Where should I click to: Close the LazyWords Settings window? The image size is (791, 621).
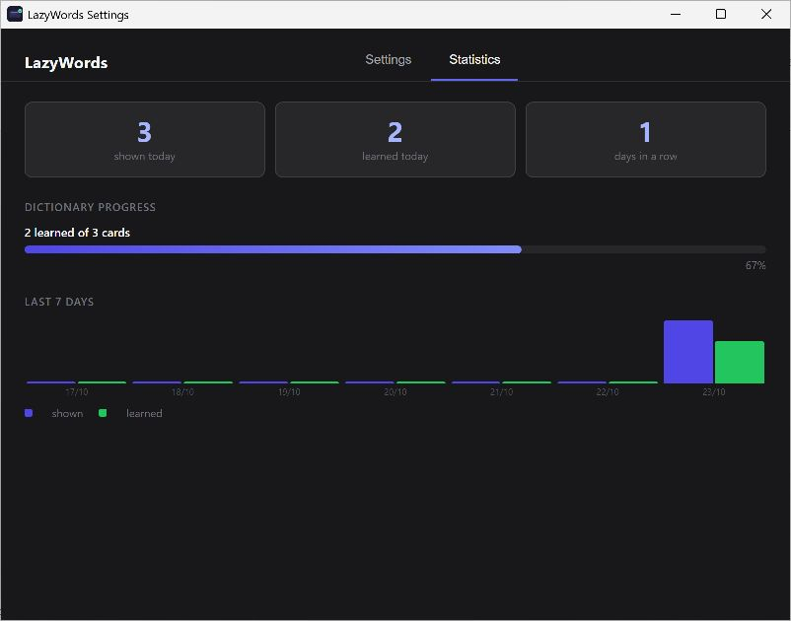click(x=766, y=14)
